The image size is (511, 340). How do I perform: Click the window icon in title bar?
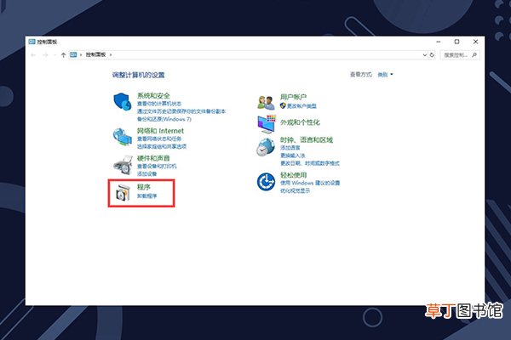(x=32, y=42)
